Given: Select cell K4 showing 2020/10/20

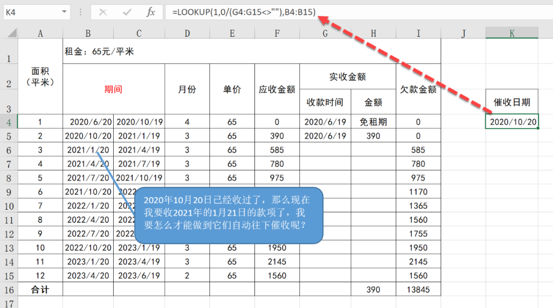Looking at the screenshot, I should pyautogui.click(x=512, y=122).
